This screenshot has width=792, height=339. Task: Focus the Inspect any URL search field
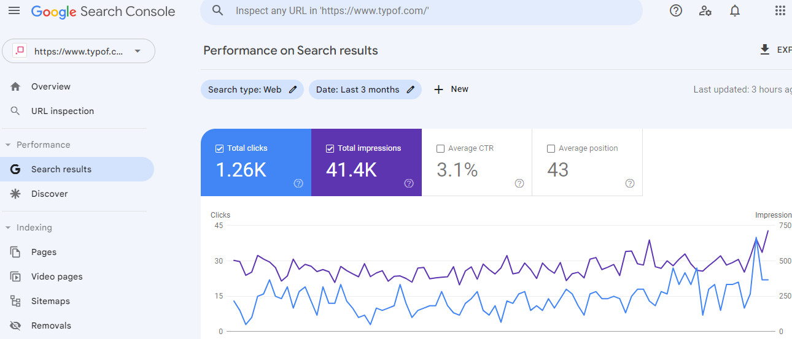click(x=421, y=11)
